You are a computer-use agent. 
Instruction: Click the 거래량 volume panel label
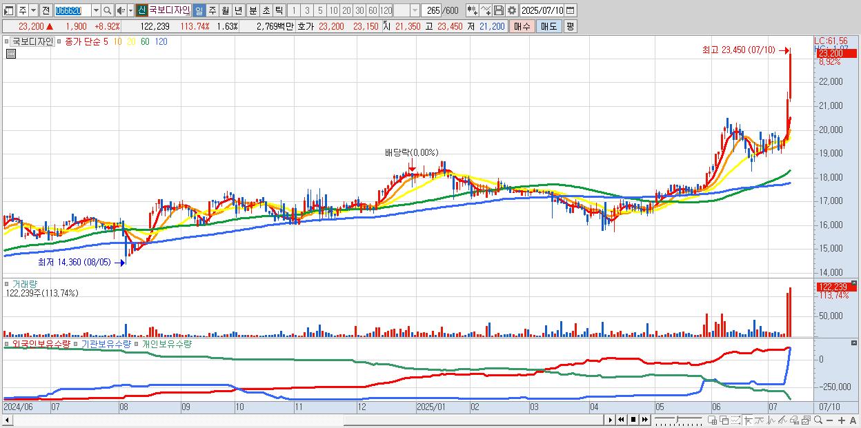25,284
